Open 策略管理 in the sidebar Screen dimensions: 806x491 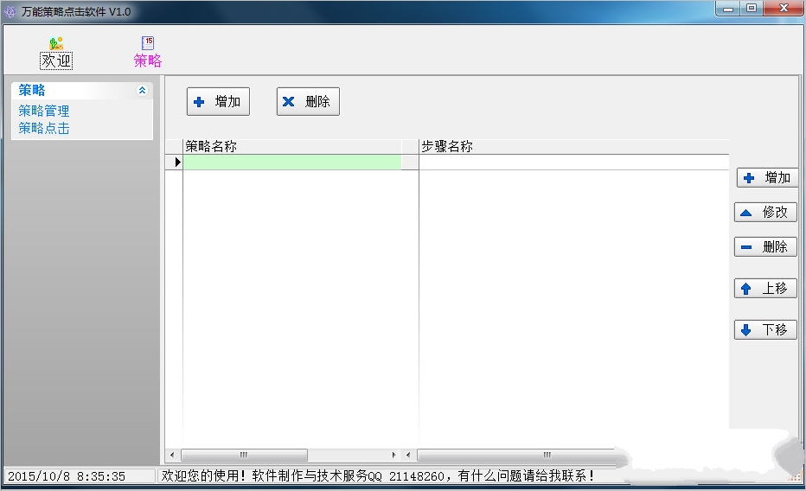[44, 111]
